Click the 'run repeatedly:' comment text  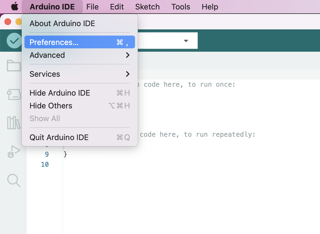226,135
